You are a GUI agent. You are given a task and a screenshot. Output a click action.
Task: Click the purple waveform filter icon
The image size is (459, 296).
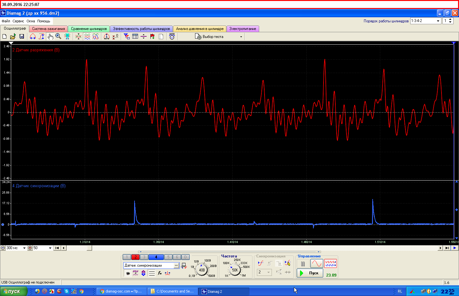point(135,273)
